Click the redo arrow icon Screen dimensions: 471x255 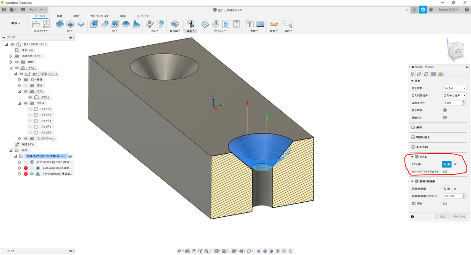(x=41, y=9)
